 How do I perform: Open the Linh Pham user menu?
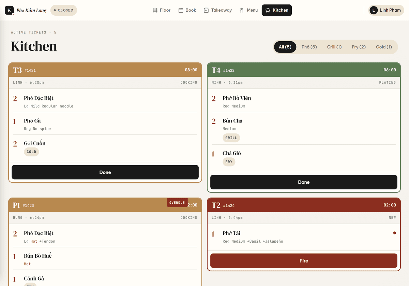[386, 10]
